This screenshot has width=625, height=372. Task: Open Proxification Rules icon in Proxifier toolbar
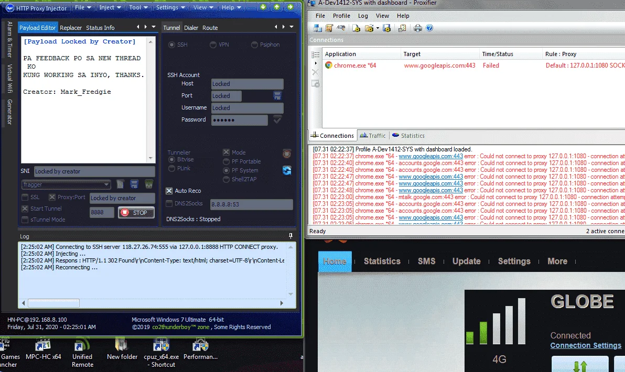pyautogui.click(x=329, y=28)
